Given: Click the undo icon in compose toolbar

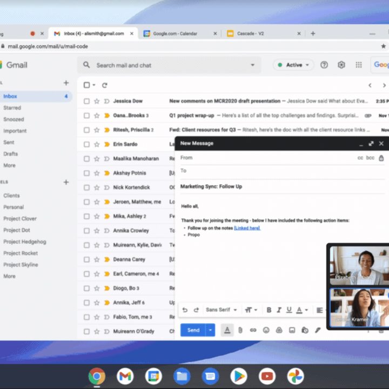Looking at the screenshot, I should (185, 310).
